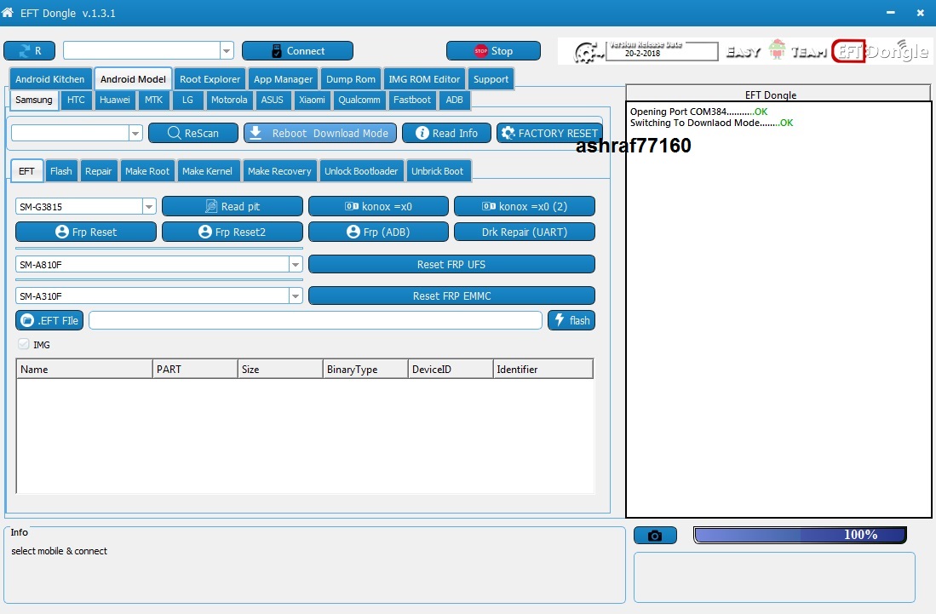This screenshot has height=614, width=936.
Task: Click the red Stop button
Action: coord(493,51)
